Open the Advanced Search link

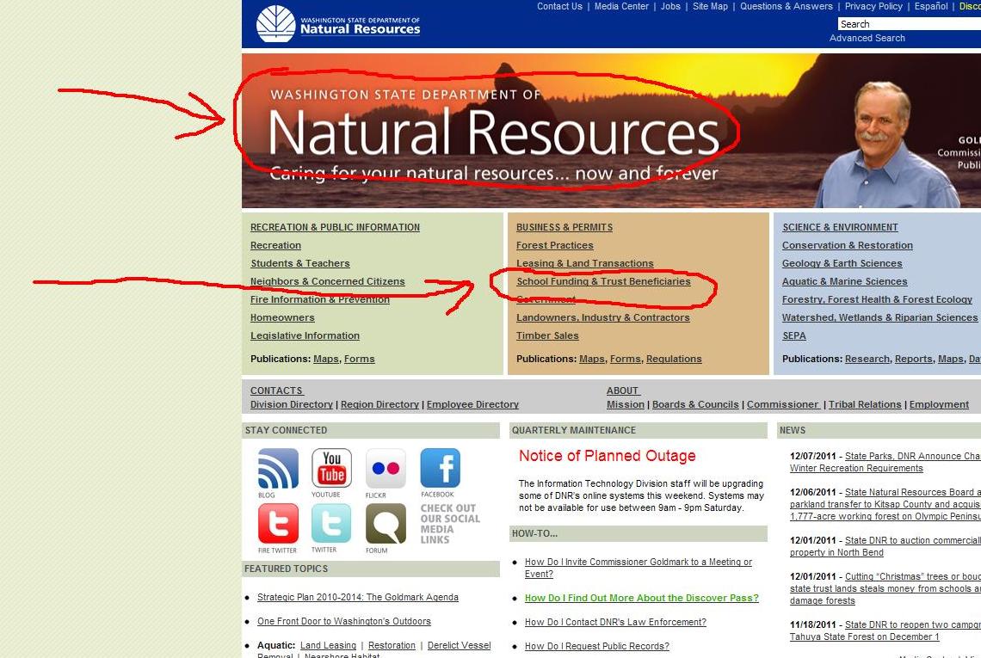click(867, 38)
